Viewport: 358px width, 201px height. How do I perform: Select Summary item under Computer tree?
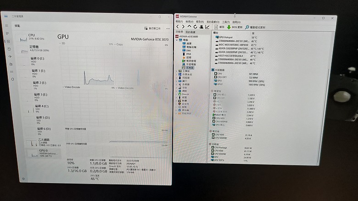tap(187, 43)
